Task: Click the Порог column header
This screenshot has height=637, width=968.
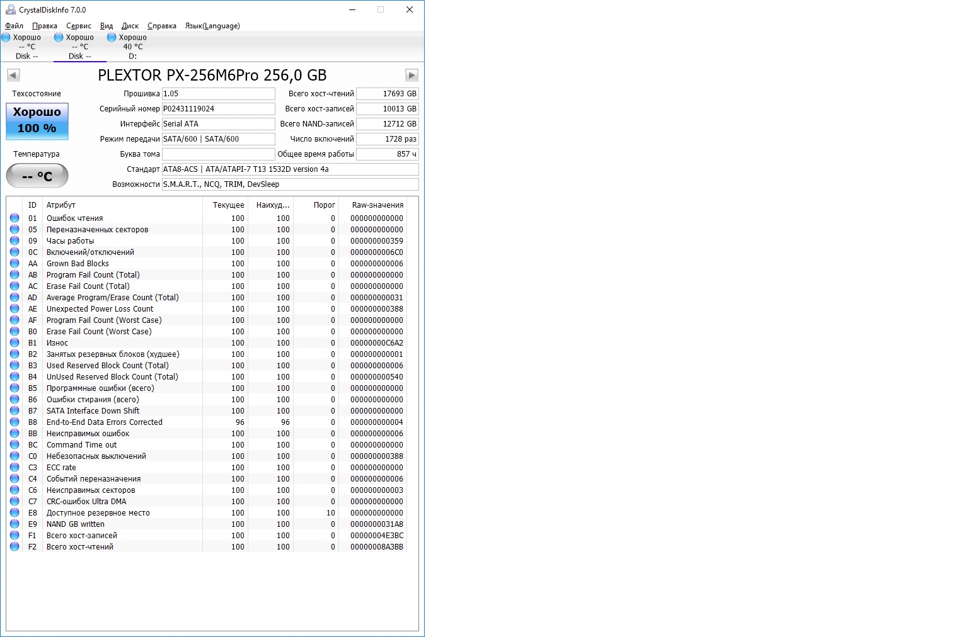Action: (x=316, y=205)
